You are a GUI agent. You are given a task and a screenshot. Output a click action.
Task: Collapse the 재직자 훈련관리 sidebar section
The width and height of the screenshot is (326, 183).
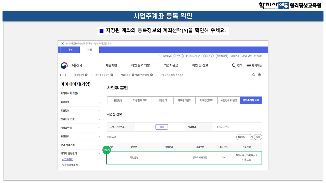click(99, 154)
